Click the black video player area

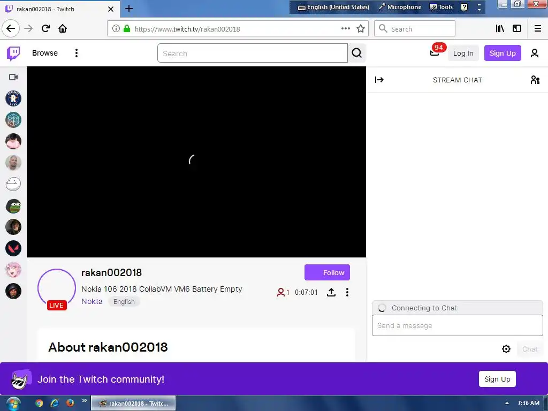196,162
